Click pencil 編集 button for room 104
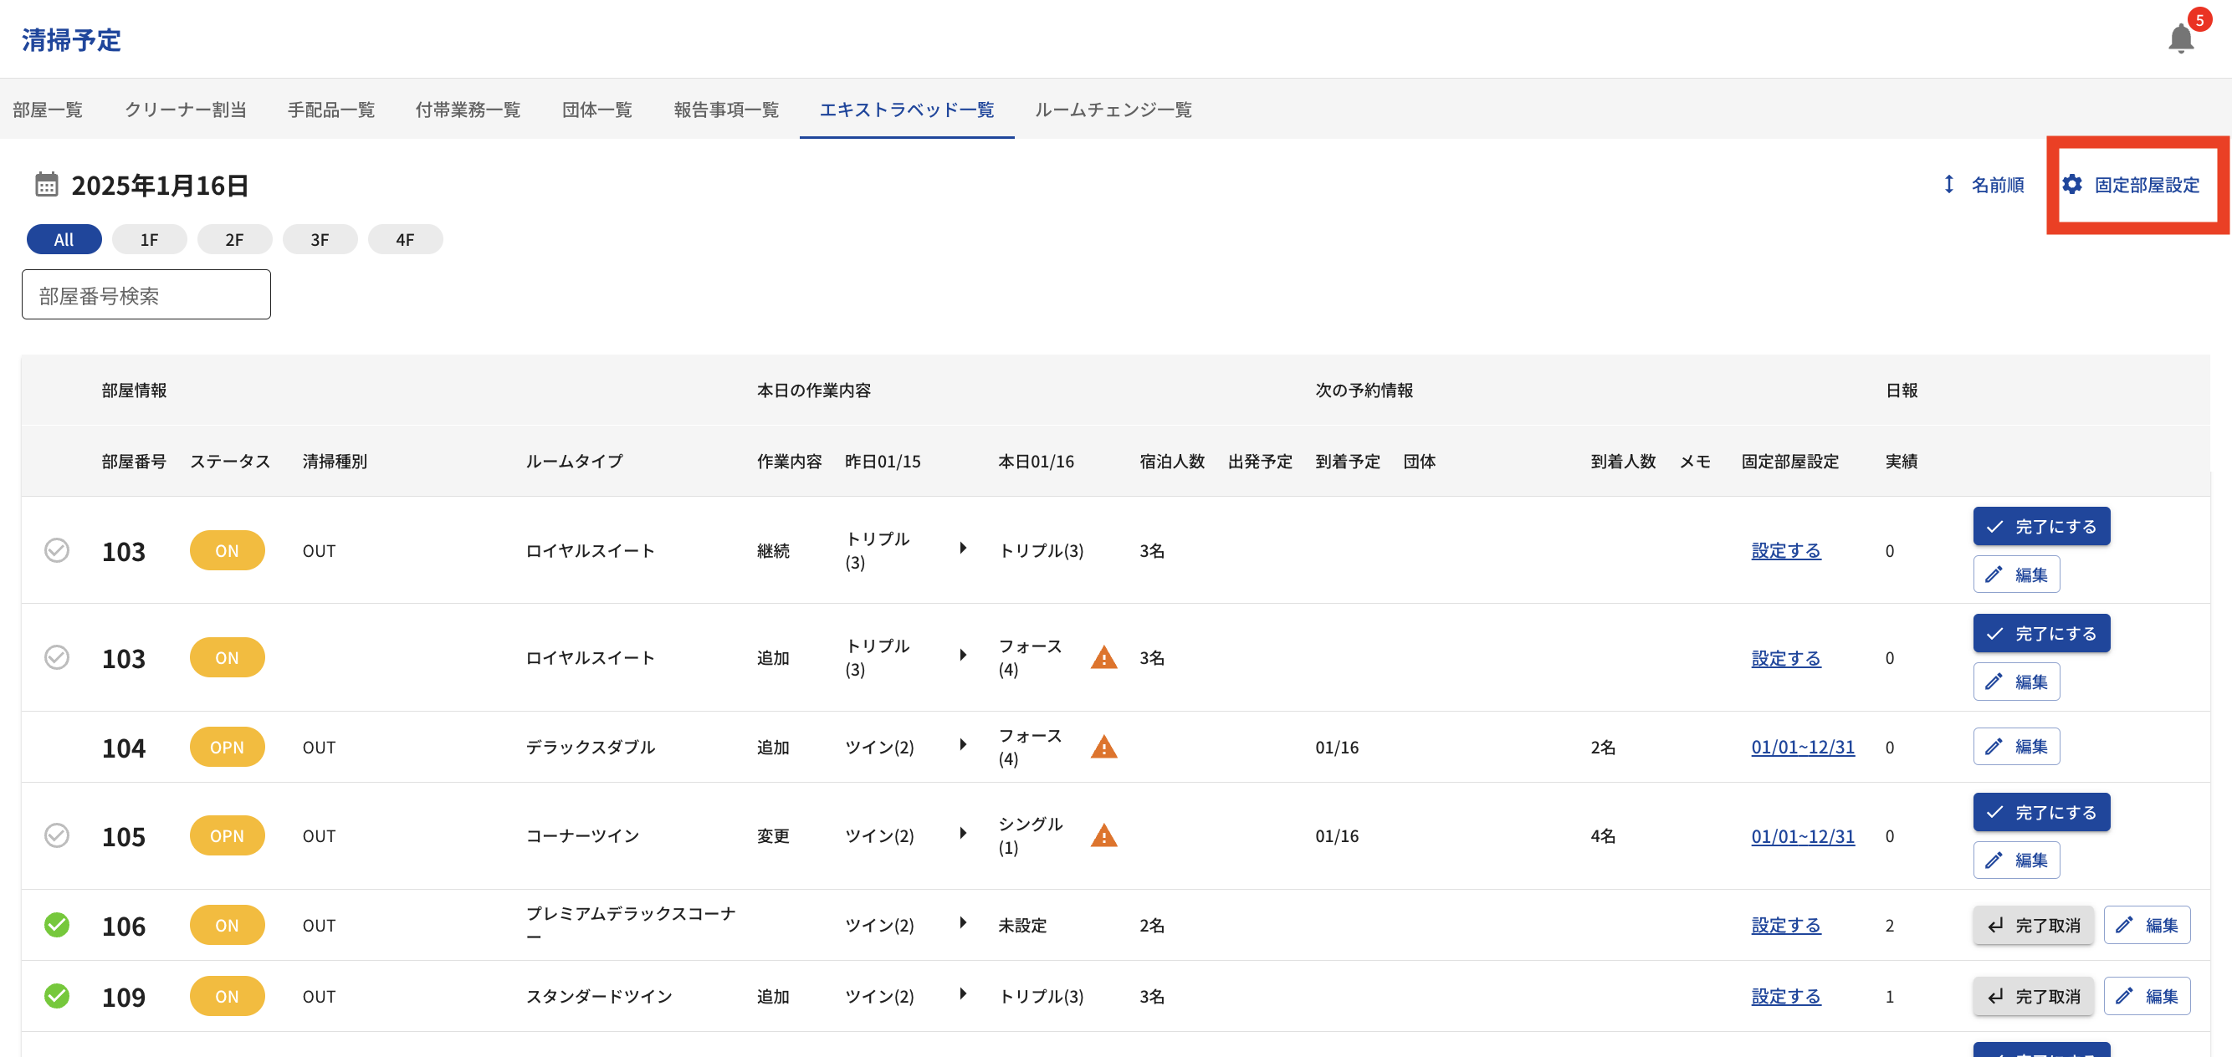The width and height of the screenshot is (2232, 1057). (x=2015, y=747)
